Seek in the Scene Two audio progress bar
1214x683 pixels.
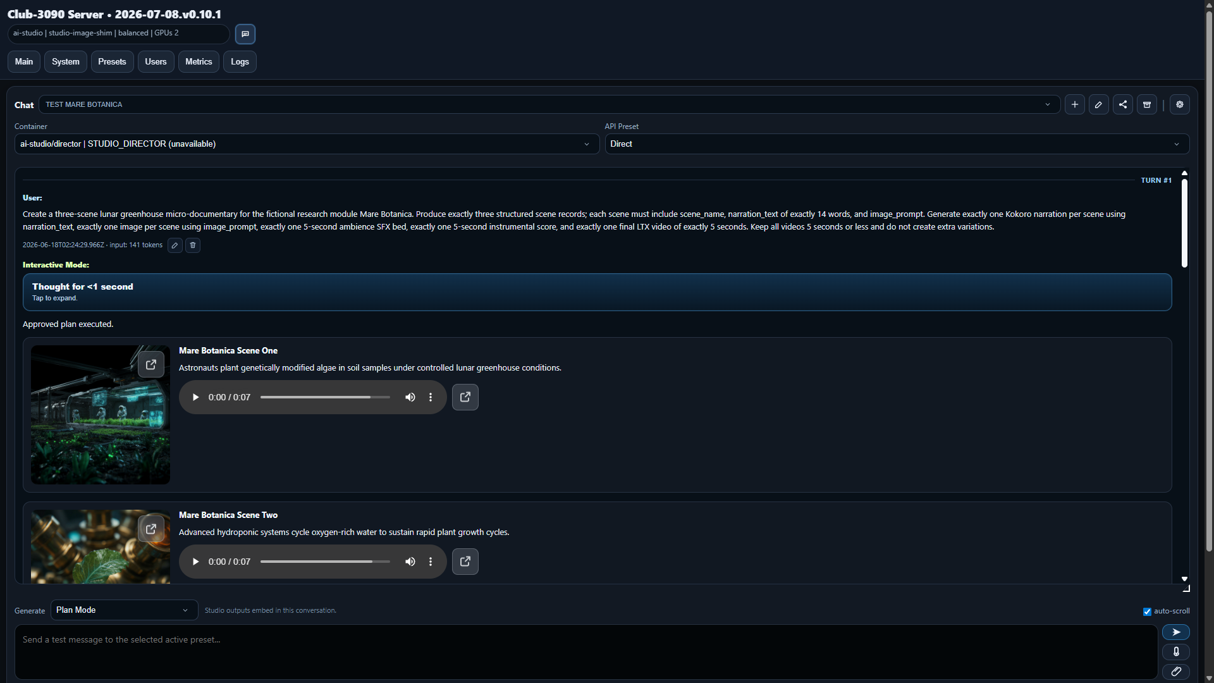tap(325, 562)
